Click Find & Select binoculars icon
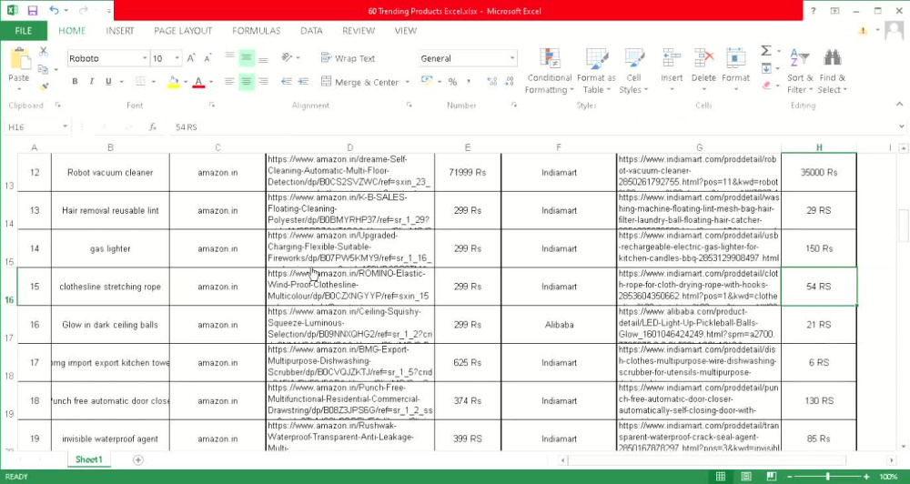The width and height of the screenshot is (910, 484). pos(833,58)
